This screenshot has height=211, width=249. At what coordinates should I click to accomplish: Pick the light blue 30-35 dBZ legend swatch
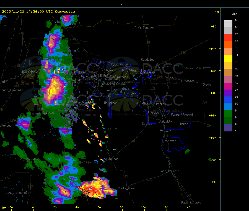point(228,107)
